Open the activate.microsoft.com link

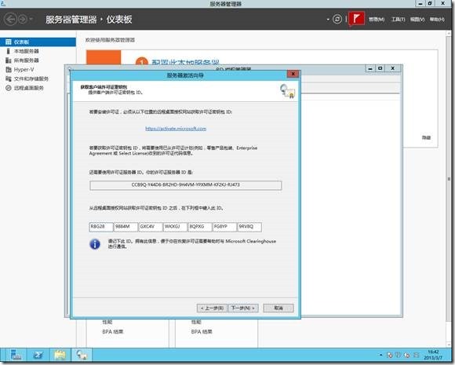[x=176, y=129]
